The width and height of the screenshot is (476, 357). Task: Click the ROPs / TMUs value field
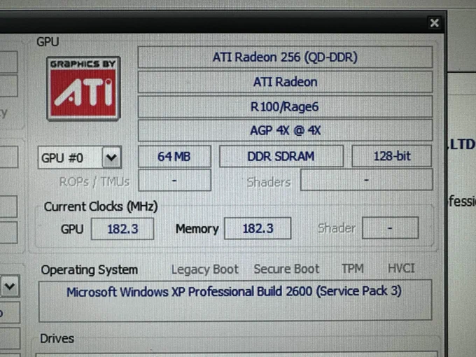coord(174,181)
